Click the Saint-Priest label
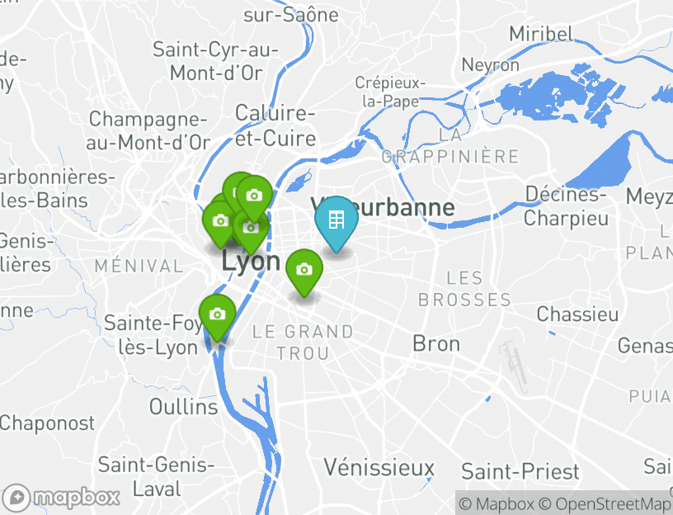673x515 pixels. tap(520, 471)
